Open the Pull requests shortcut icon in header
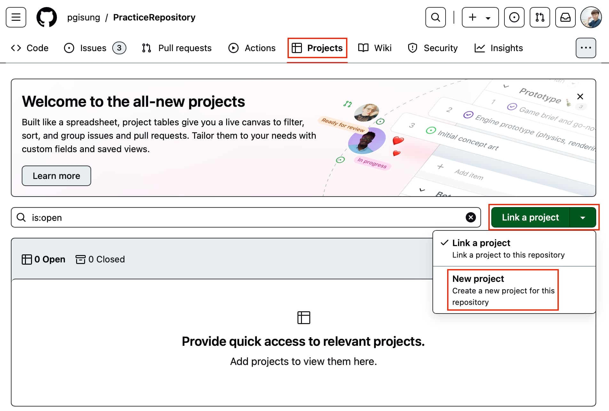 [x=540, y=17]
